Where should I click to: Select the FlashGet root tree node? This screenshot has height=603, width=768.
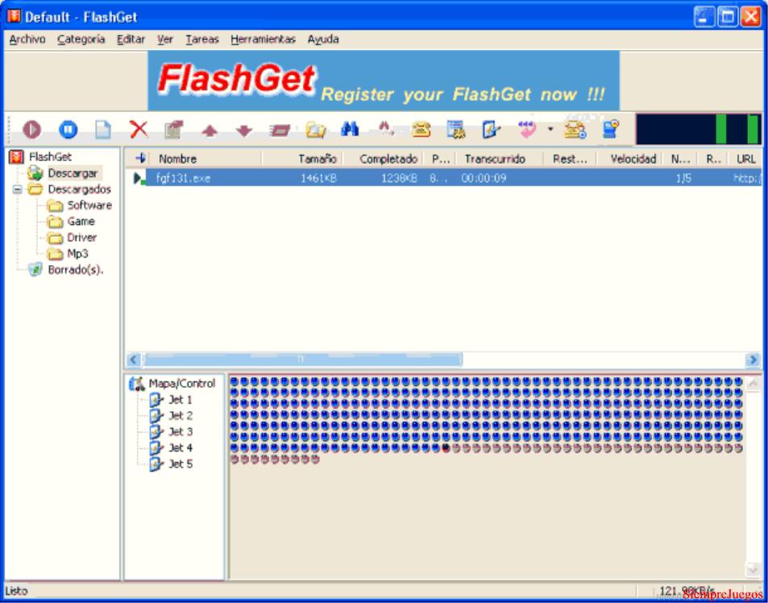(x=50, y=157)
